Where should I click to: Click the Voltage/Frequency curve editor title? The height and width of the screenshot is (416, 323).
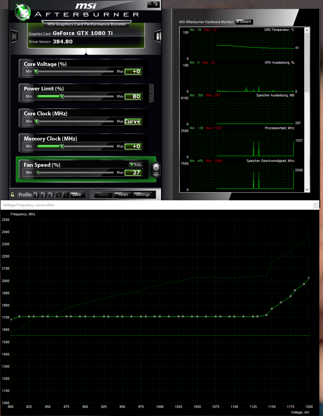pos(29,205)
